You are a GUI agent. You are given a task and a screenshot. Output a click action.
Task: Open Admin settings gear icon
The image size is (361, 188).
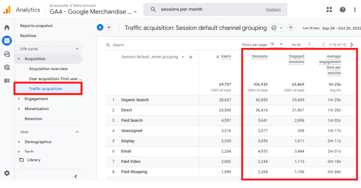click(x=7, y=173)
